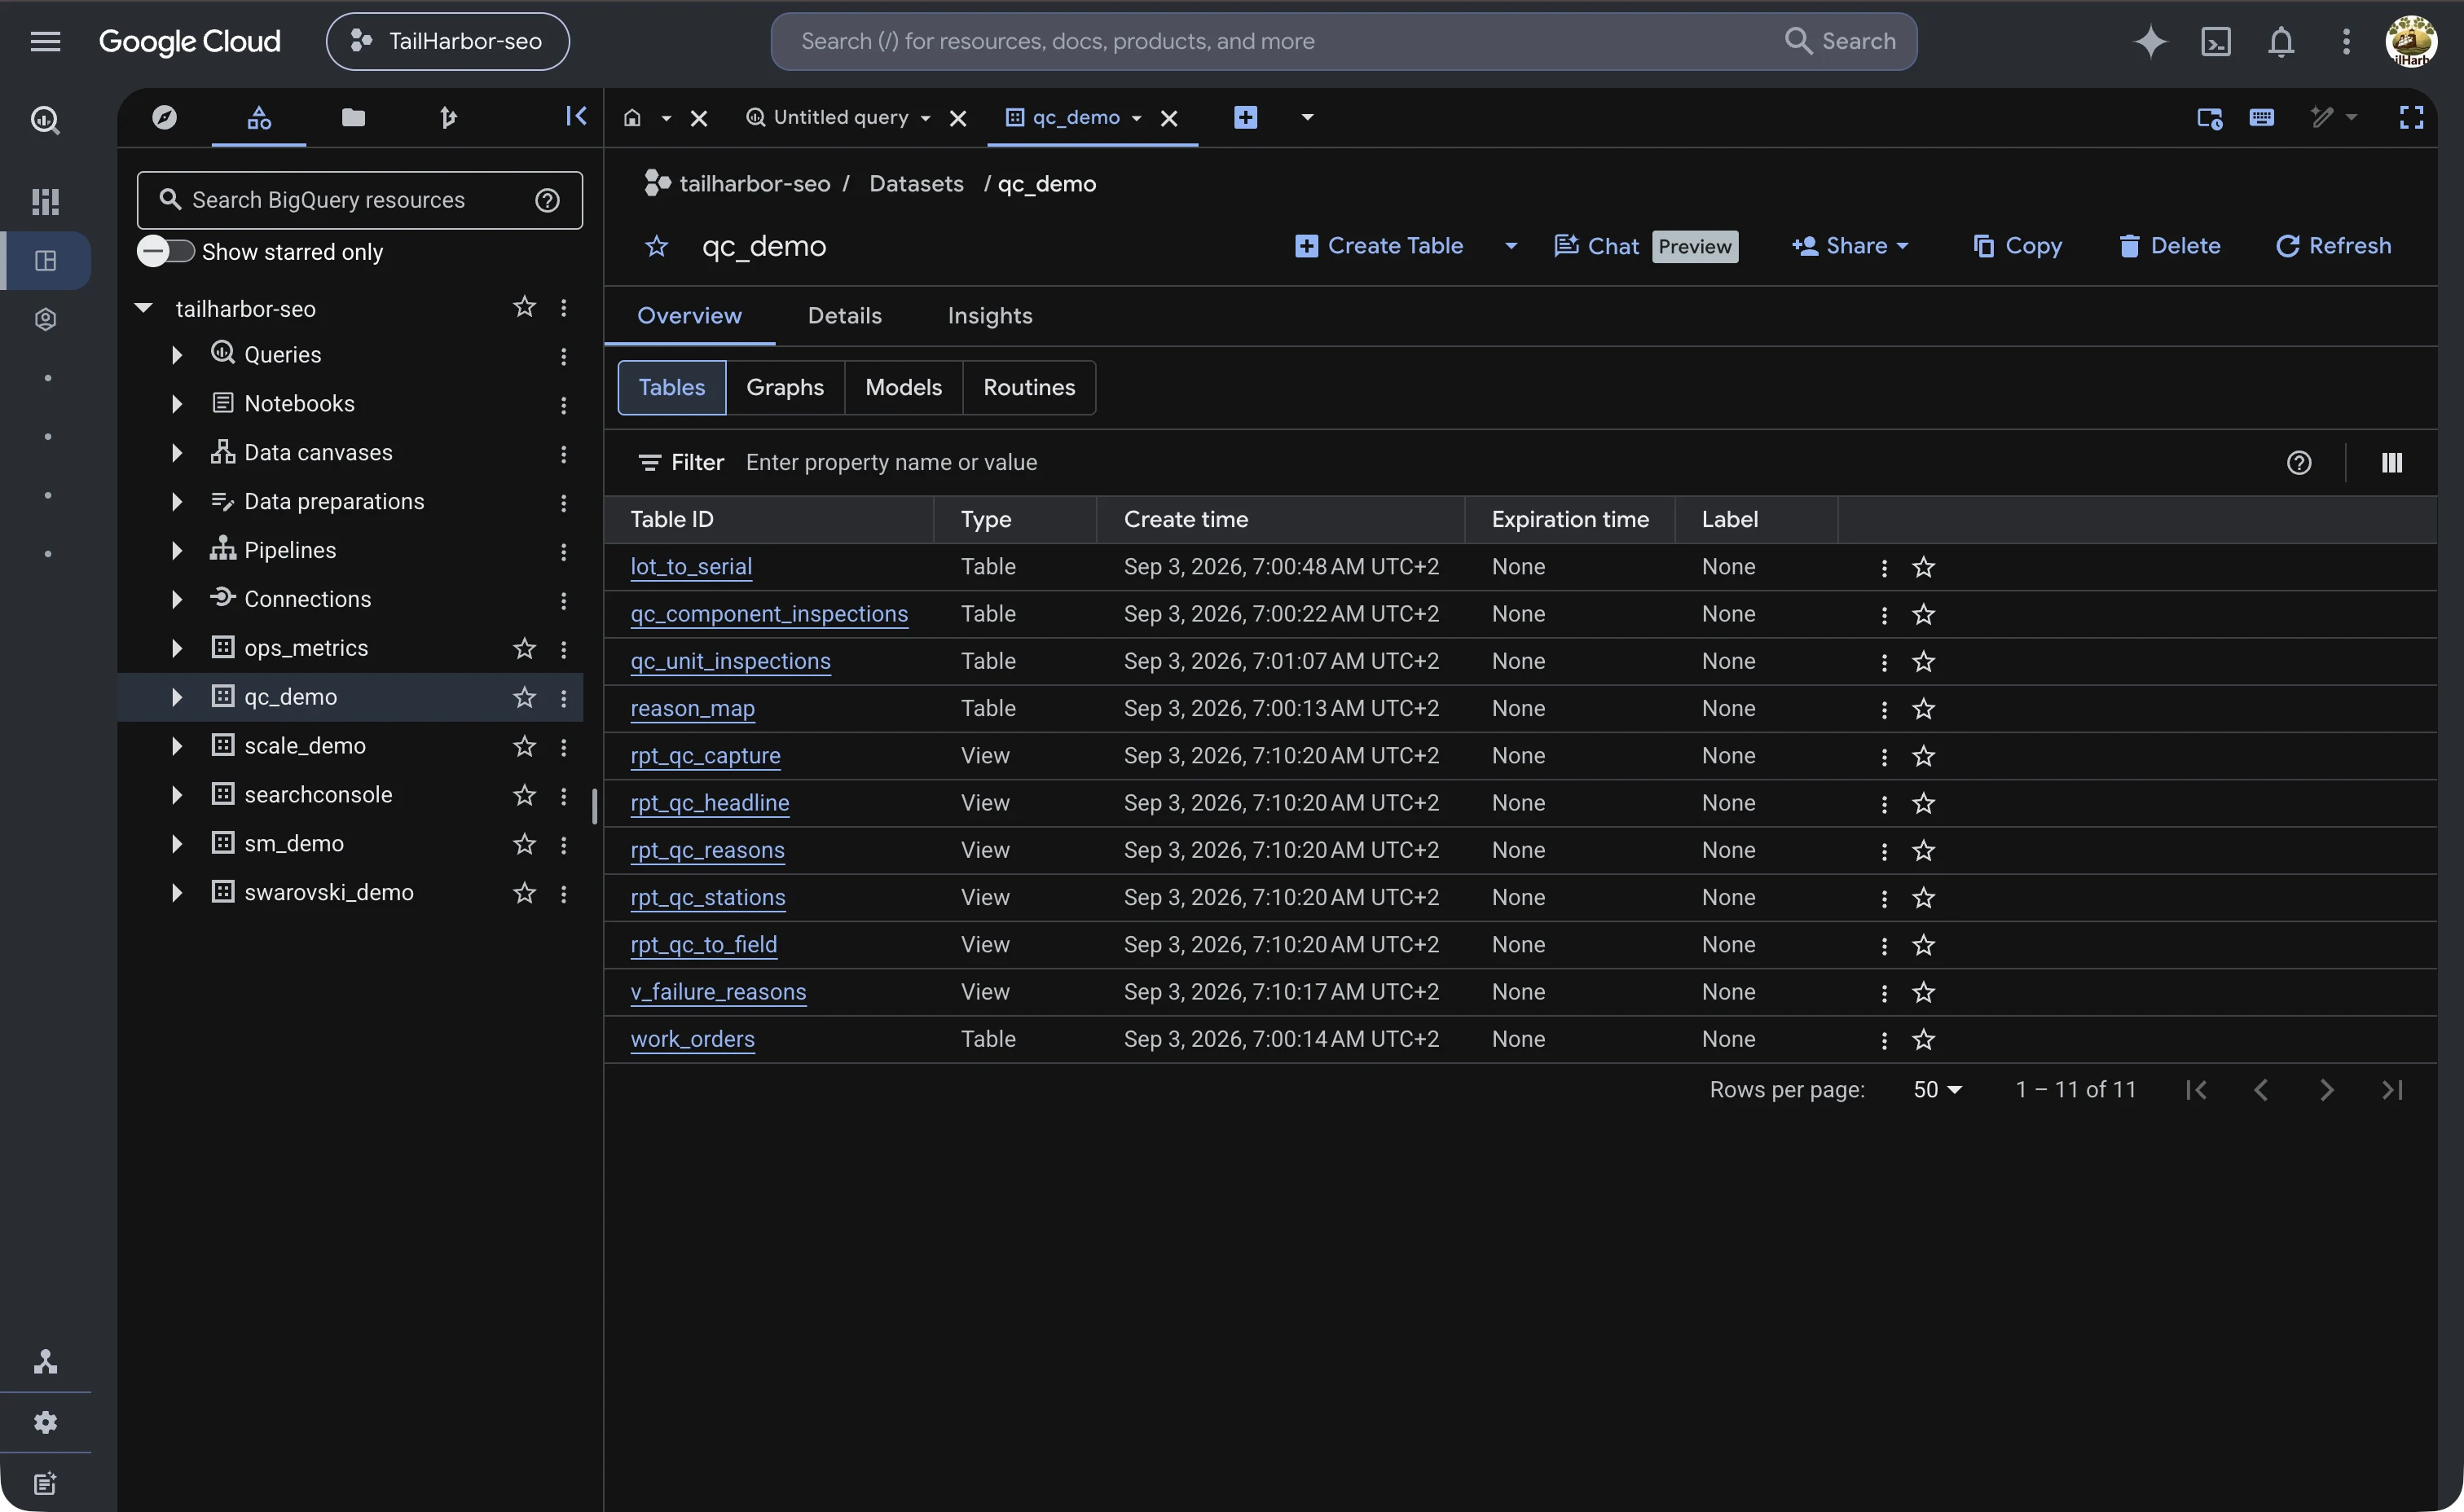2464x1512 pixels.
Task: Open more actions for work_orders row
Action: pos(1884,1040)
